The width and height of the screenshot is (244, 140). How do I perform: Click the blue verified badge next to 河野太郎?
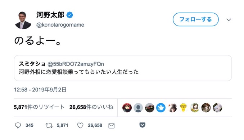click(x=70, y=15)
